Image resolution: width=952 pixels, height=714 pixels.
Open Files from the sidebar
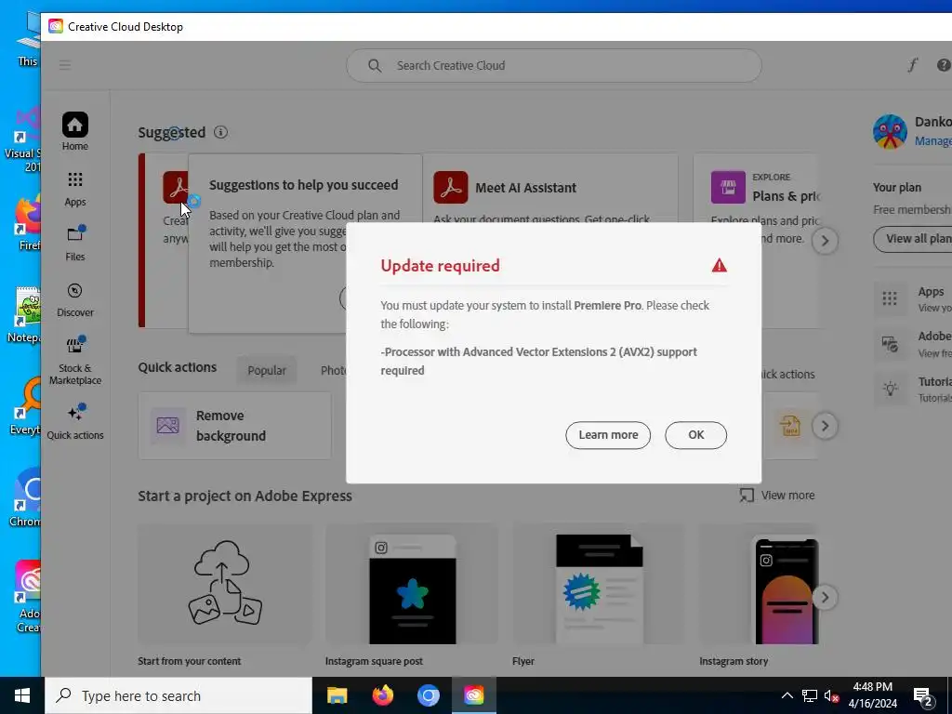click(x=74, y=243)
